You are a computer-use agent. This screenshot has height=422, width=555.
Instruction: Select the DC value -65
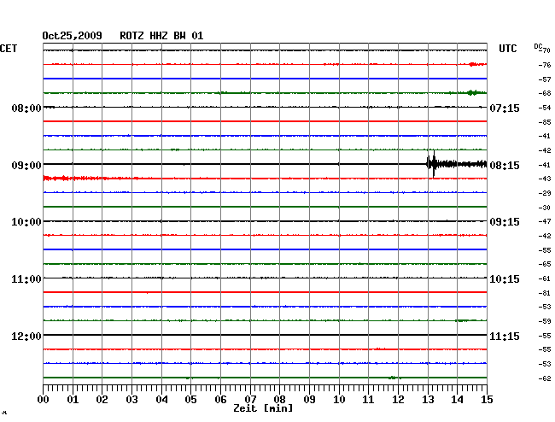[545, 264]
